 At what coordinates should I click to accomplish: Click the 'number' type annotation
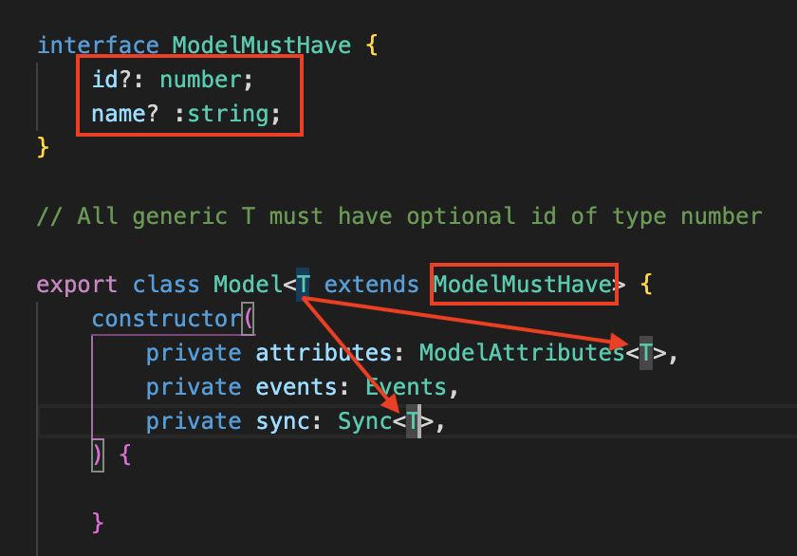click(201, 80)
